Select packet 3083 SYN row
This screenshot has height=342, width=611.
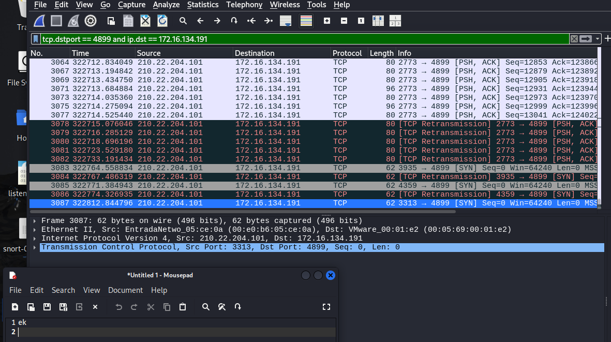(x=314, y=168)
